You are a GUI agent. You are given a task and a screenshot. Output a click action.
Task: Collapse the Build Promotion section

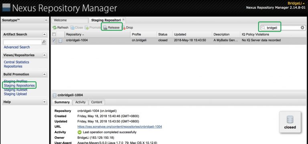[x=45, y=74]
